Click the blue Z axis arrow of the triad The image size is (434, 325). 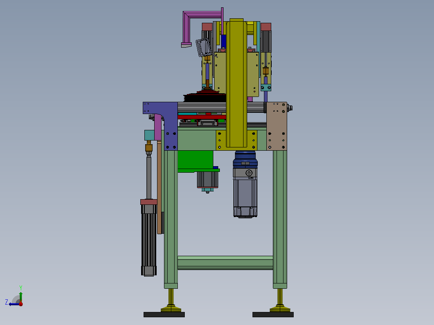point(13,304)
